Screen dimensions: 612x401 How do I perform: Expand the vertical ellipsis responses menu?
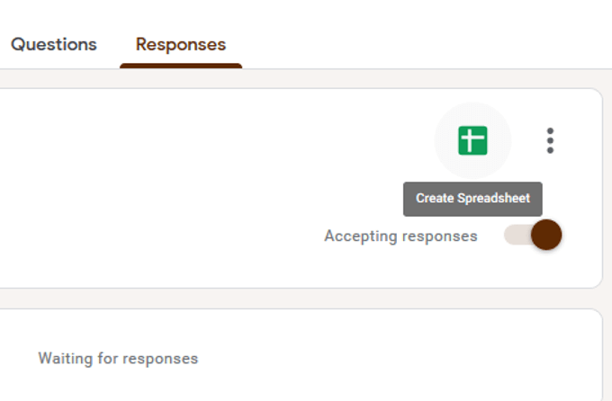[x=550, y=140]
